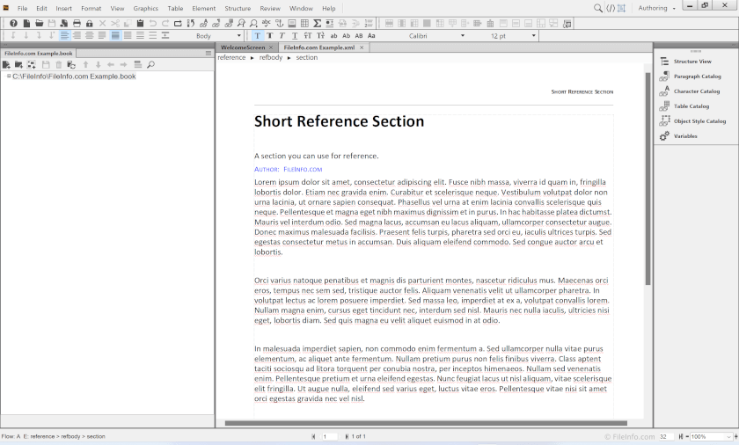The width and height of the screenshot is (739, 445).
Task: Click the Help question mark toolbar icon
Action: coord(13,23)
